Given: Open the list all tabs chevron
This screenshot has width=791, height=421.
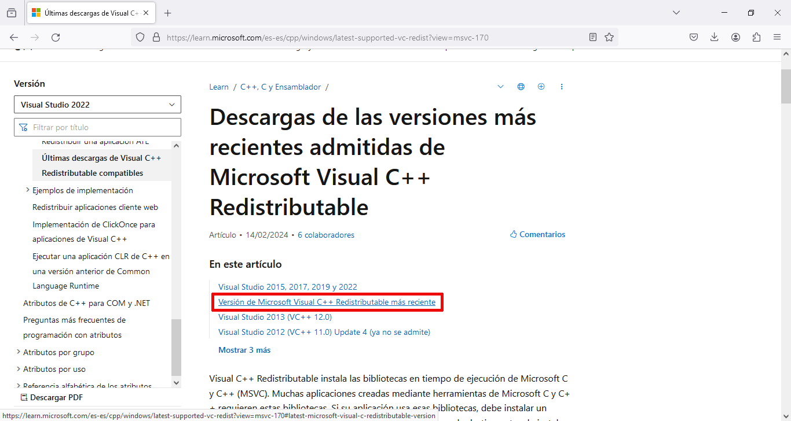Looking at the screenshot, I should (x=676, y=13).
